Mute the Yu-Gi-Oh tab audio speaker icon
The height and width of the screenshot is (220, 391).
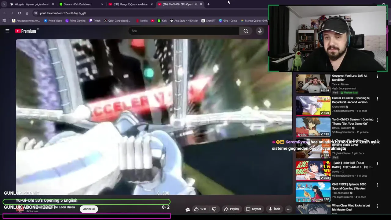pos(196,4)
